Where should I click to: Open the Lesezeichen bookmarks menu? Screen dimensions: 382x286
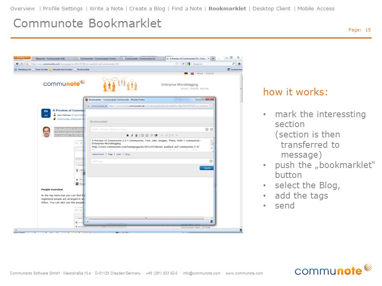pos(235,70)
